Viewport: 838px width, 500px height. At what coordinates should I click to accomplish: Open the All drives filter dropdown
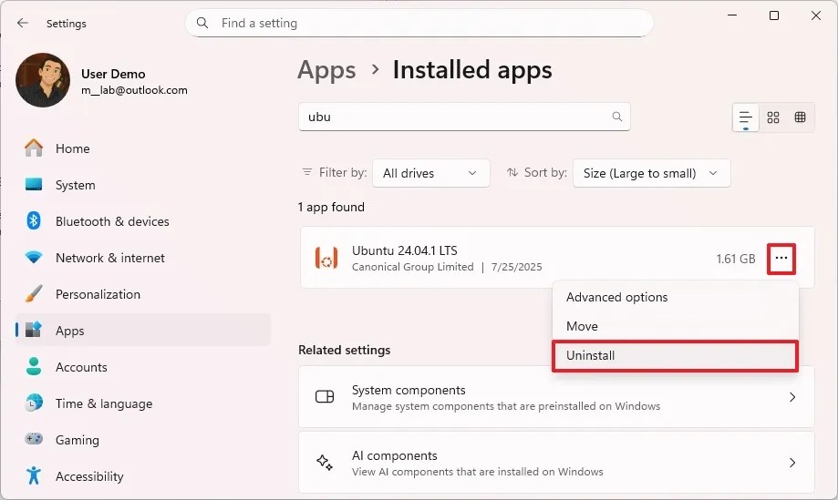[430, 173]
